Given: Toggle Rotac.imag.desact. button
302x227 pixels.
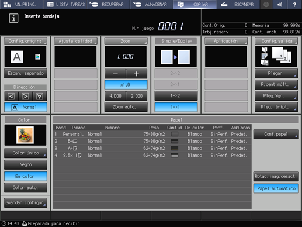Looking at the screenshot, I should tap(276, 177).
